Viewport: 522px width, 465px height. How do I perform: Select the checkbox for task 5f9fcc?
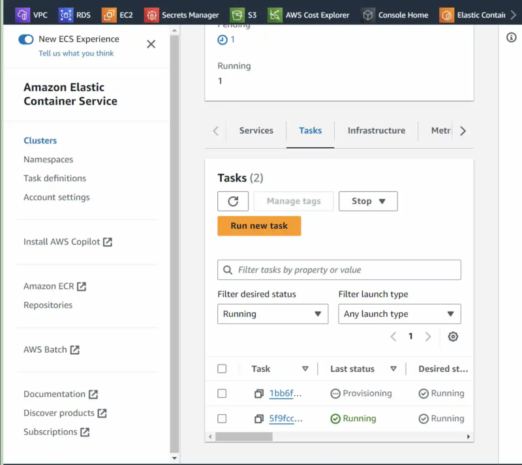click(x=222, y=419)
